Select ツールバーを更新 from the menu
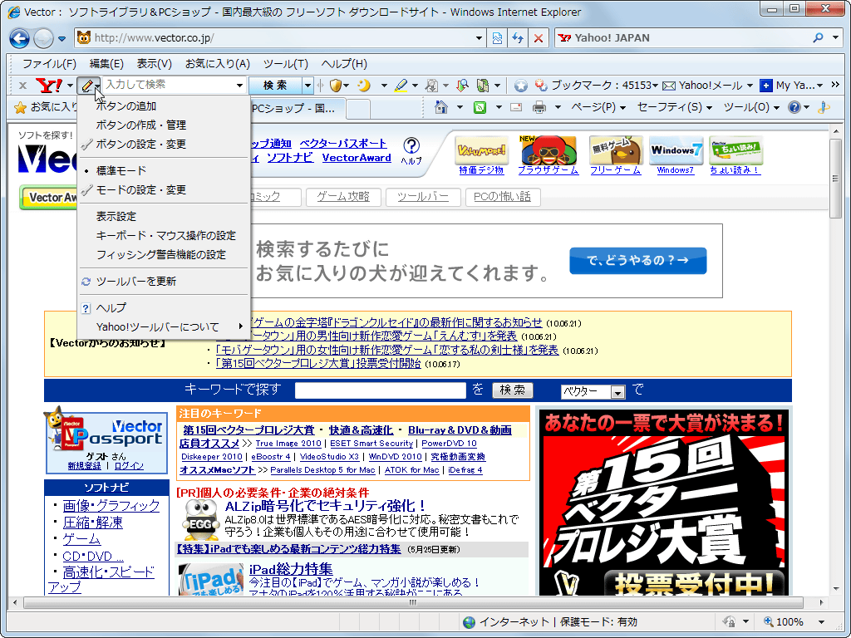The image size is (851, 638). (x=165, y=281)
